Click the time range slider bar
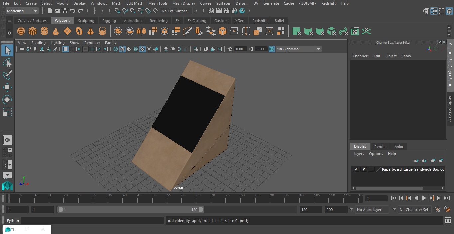Screen dimensions: 454x234 (x=131, y=210)
